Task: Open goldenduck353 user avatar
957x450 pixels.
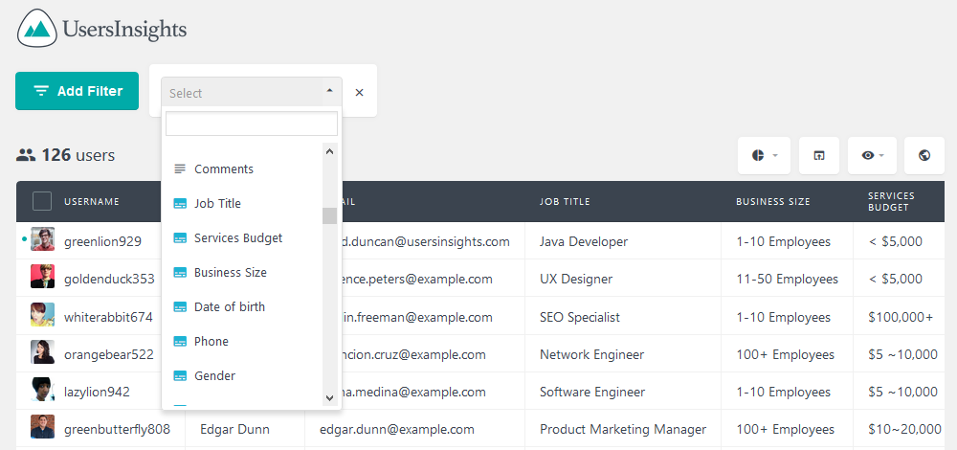Action: coord(43,277)
